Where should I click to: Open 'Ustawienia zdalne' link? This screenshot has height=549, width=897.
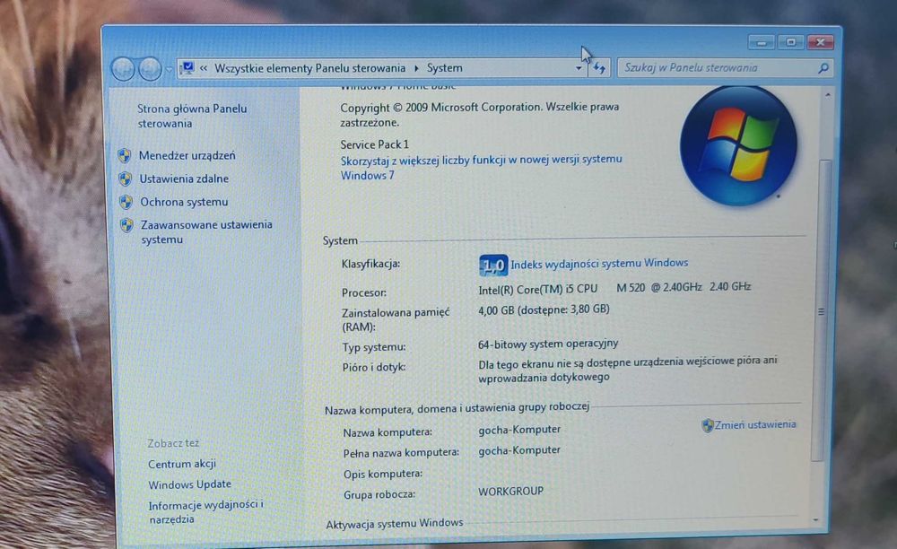(x=184, y=179)
